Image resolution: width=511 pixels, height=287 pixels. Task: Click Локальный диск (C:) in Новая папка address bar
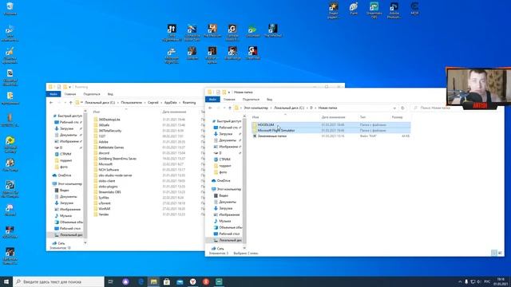pyautogui.click(x=289, y=108)
